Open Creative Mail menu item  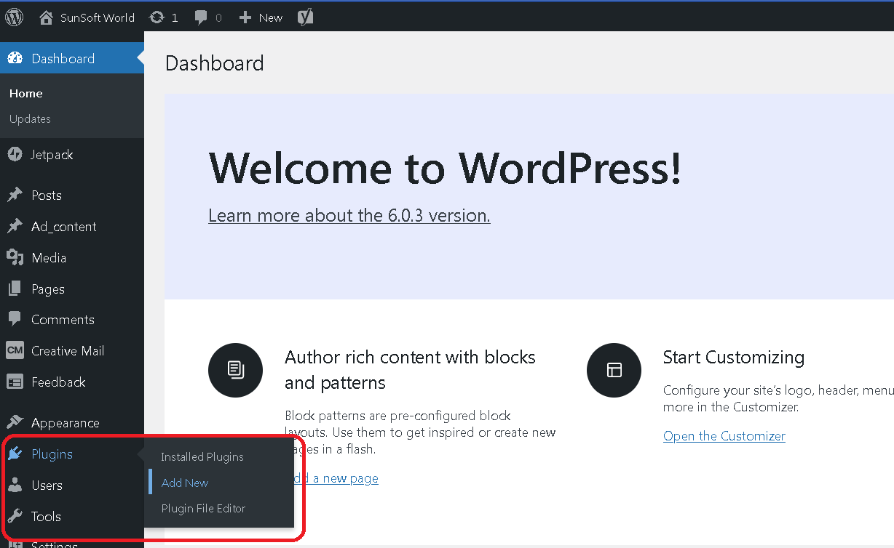click(72, 350)
